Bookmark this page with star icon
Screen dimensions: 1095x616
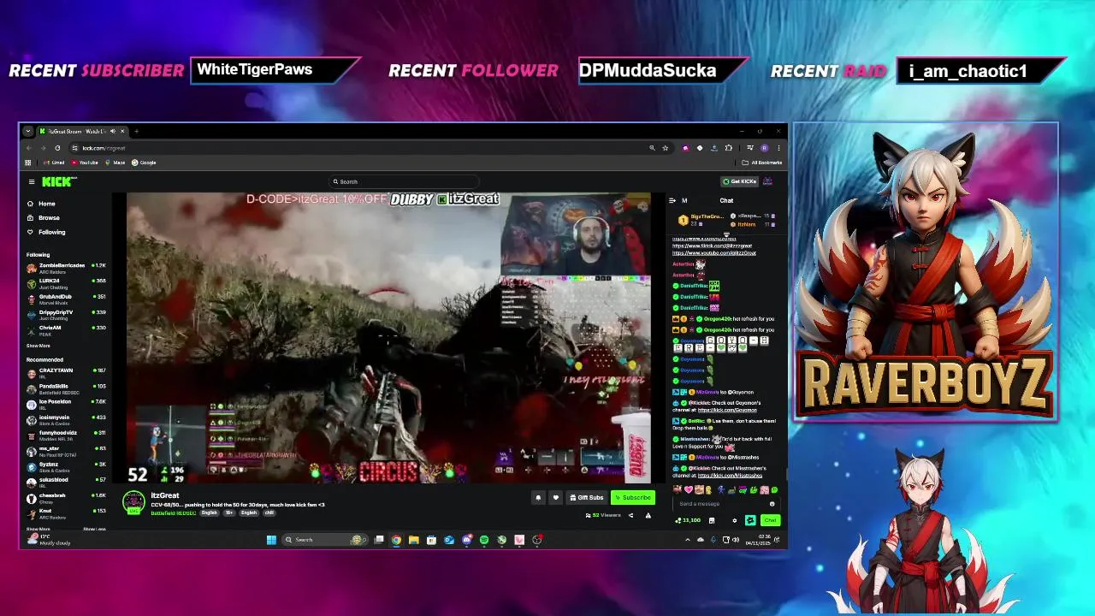(x=665, y=148)
